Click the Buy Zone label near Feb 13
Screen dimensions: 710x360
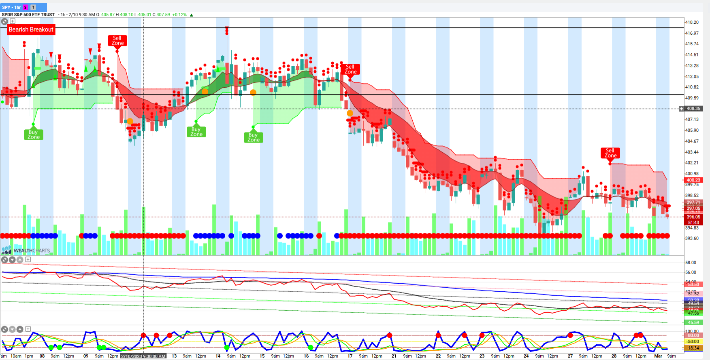click(196, 132)
